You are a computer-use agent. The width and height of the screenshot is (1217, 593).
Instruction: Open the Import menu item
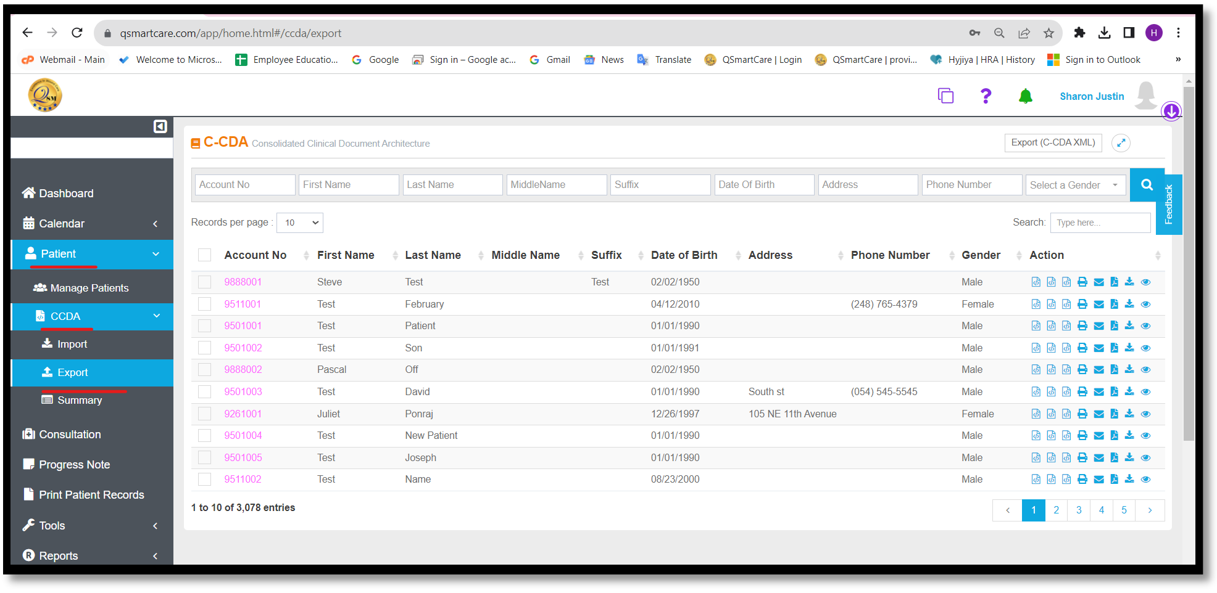click(x=72, y=344)
